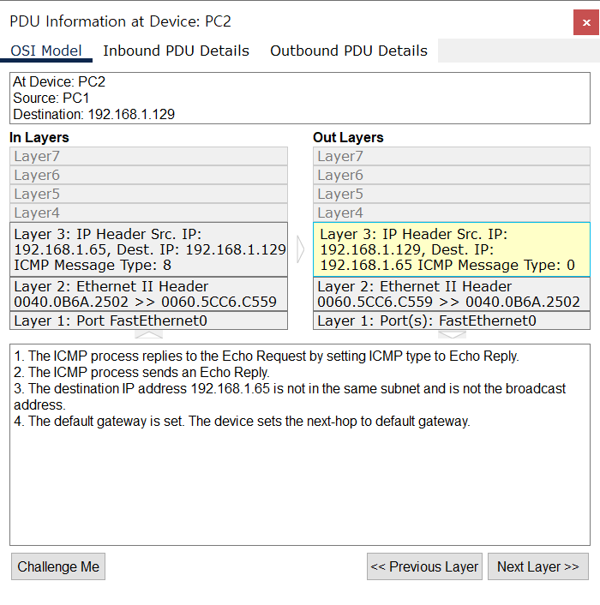
Task: Go to the Previous Layer
Action: (424, 566)
